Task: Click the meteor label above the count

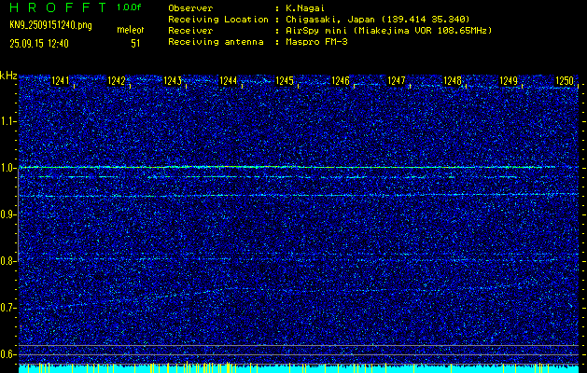Action: pyautogui.click(x=131, y=30)
